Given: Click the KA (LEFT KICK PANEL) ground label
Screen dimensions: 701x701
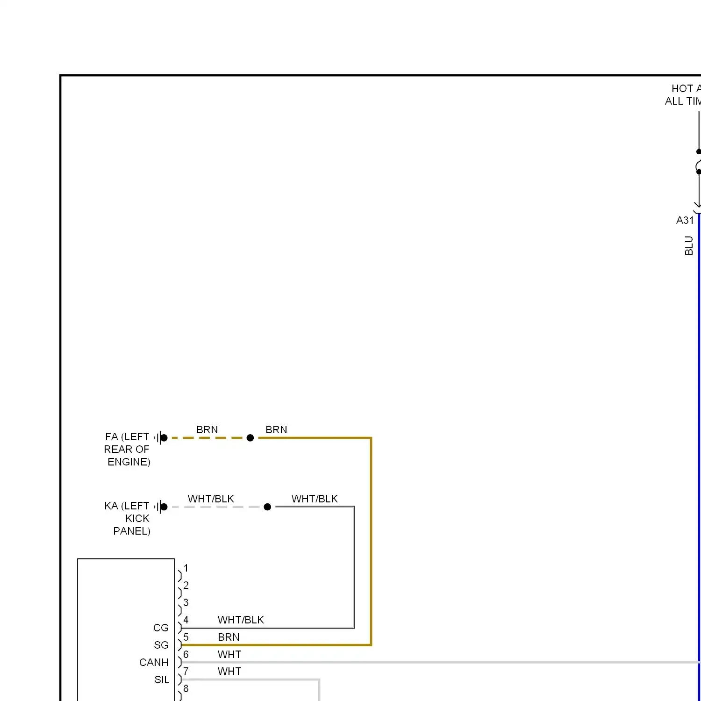Looking at the screenshot, I should pos(127,518).
